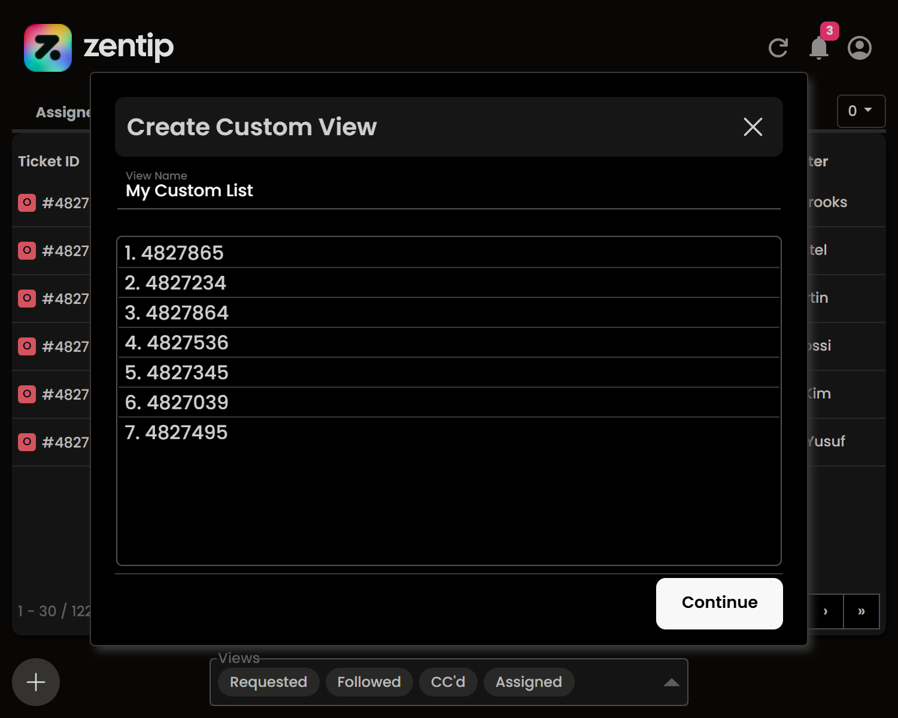
Task: Select list entry 7. 4827495
Action: coord(449,432)
